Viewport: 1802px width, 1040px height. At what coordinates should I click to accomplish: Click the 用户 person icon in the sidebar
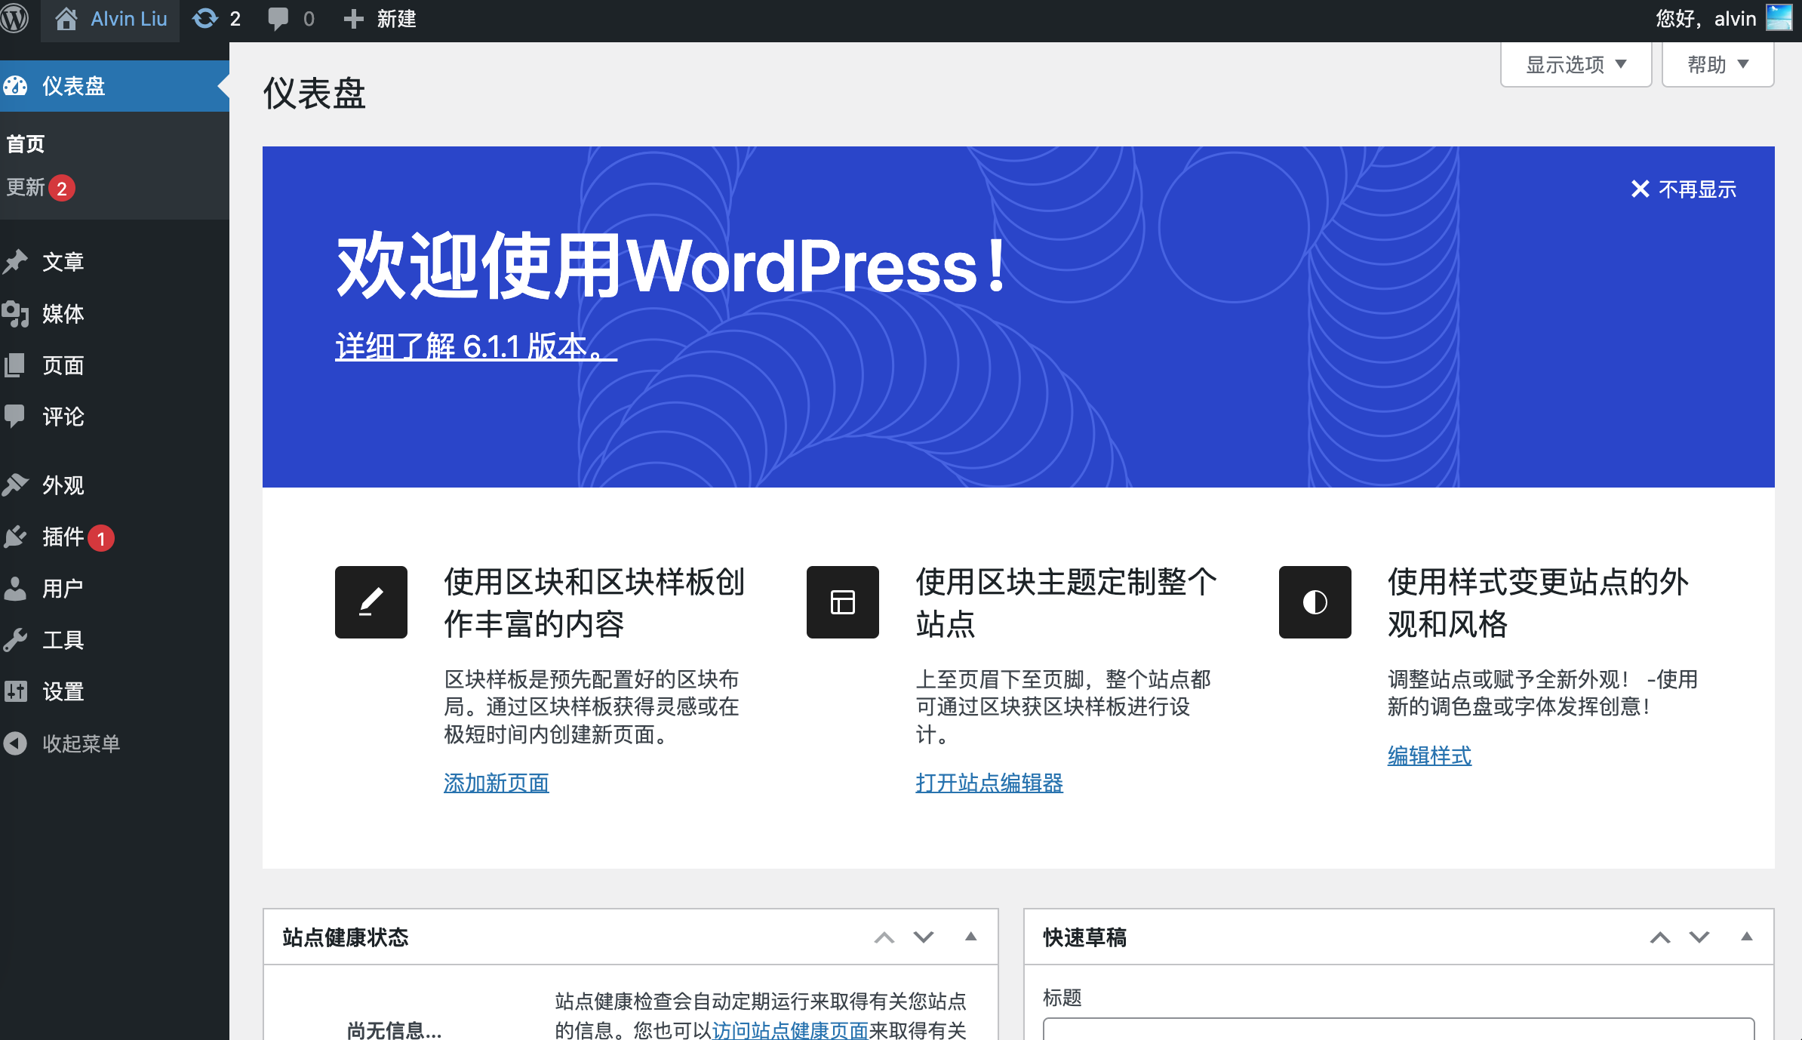point(15,588)
